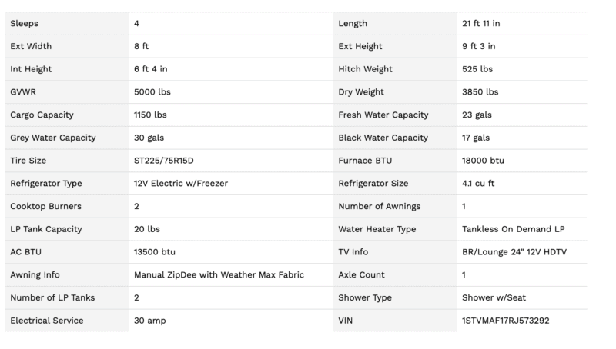Click the Hitch Weight label
616x349 pixels.
tap(366, 69)
